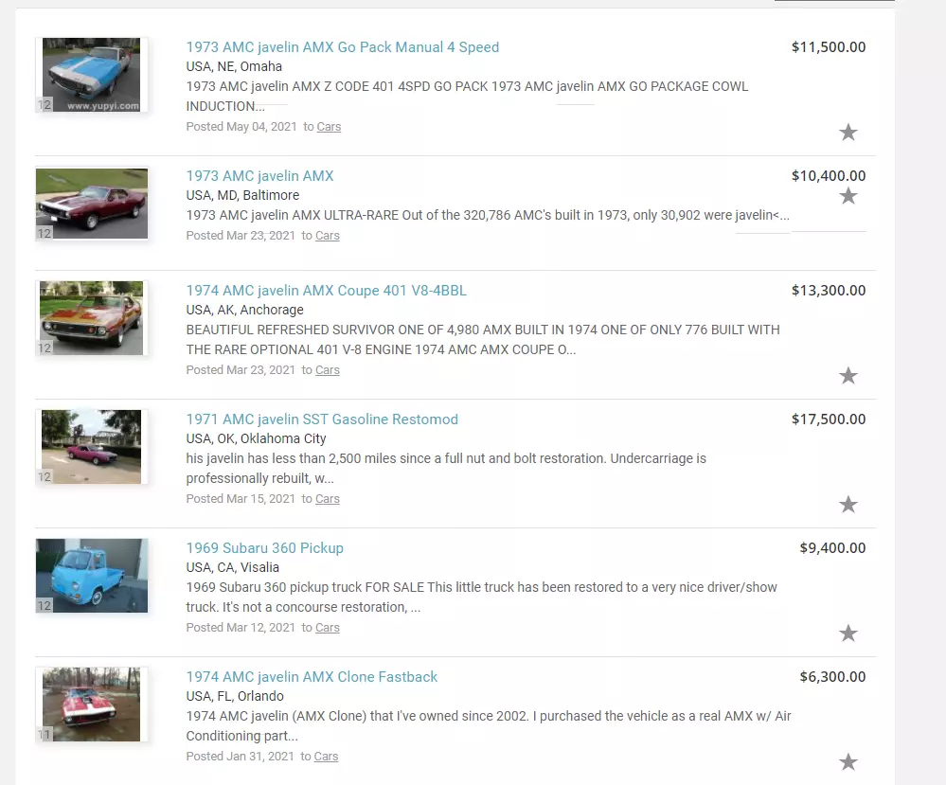The image size is (946, 785).
Task: Favorite the 1973 AMX Go Pack listing star
Action: point(848,133)
